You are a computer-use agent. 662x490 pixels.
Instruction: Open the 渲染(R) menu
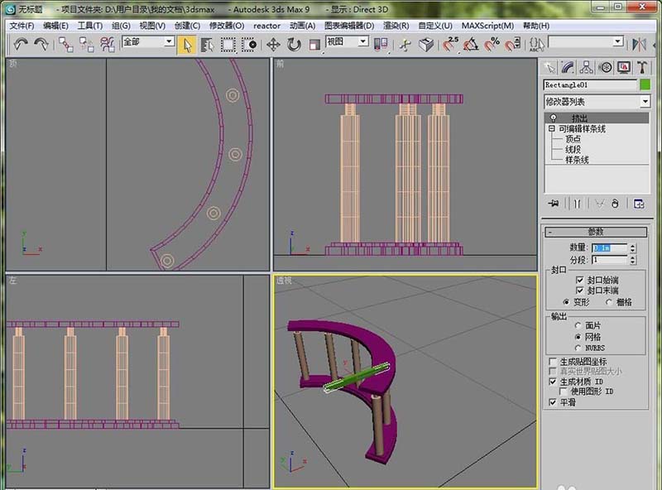[x=396, y=26]
